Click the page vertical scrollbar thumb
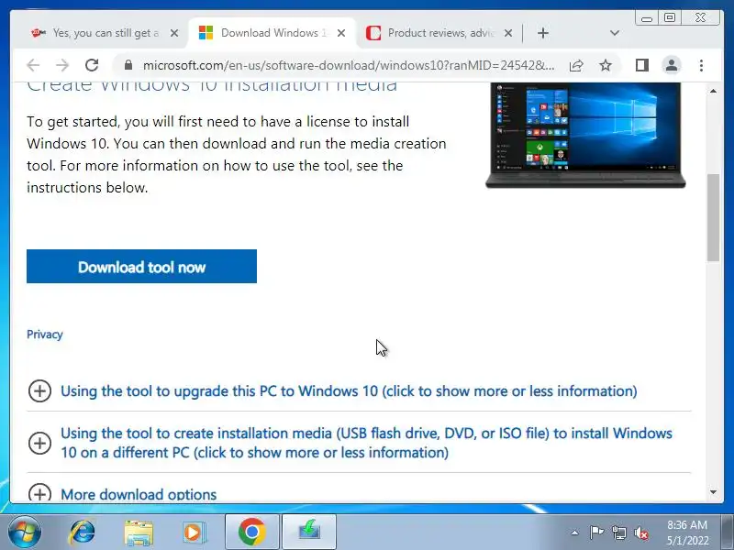The width and height of the screenshot is (734, 550). (x=713, y=217)
